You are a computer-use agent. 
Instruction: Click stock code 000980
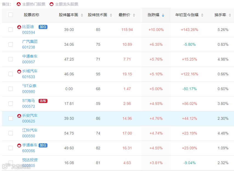[28, 92]
